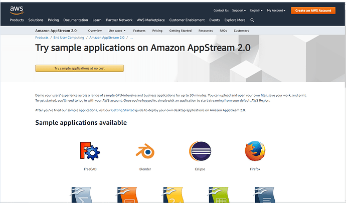The width and height of the screenshot is (346, 203).
Task: Open the Solutions menu
Action: (x=36, y=20)
